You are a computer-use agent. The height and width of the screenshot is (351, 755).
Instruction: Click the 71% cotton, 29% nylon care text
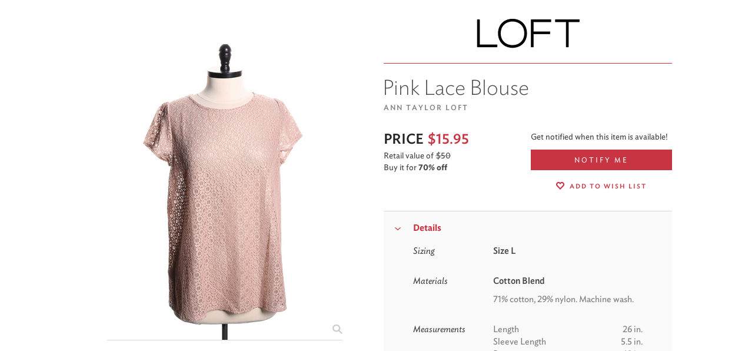point(563,299)
